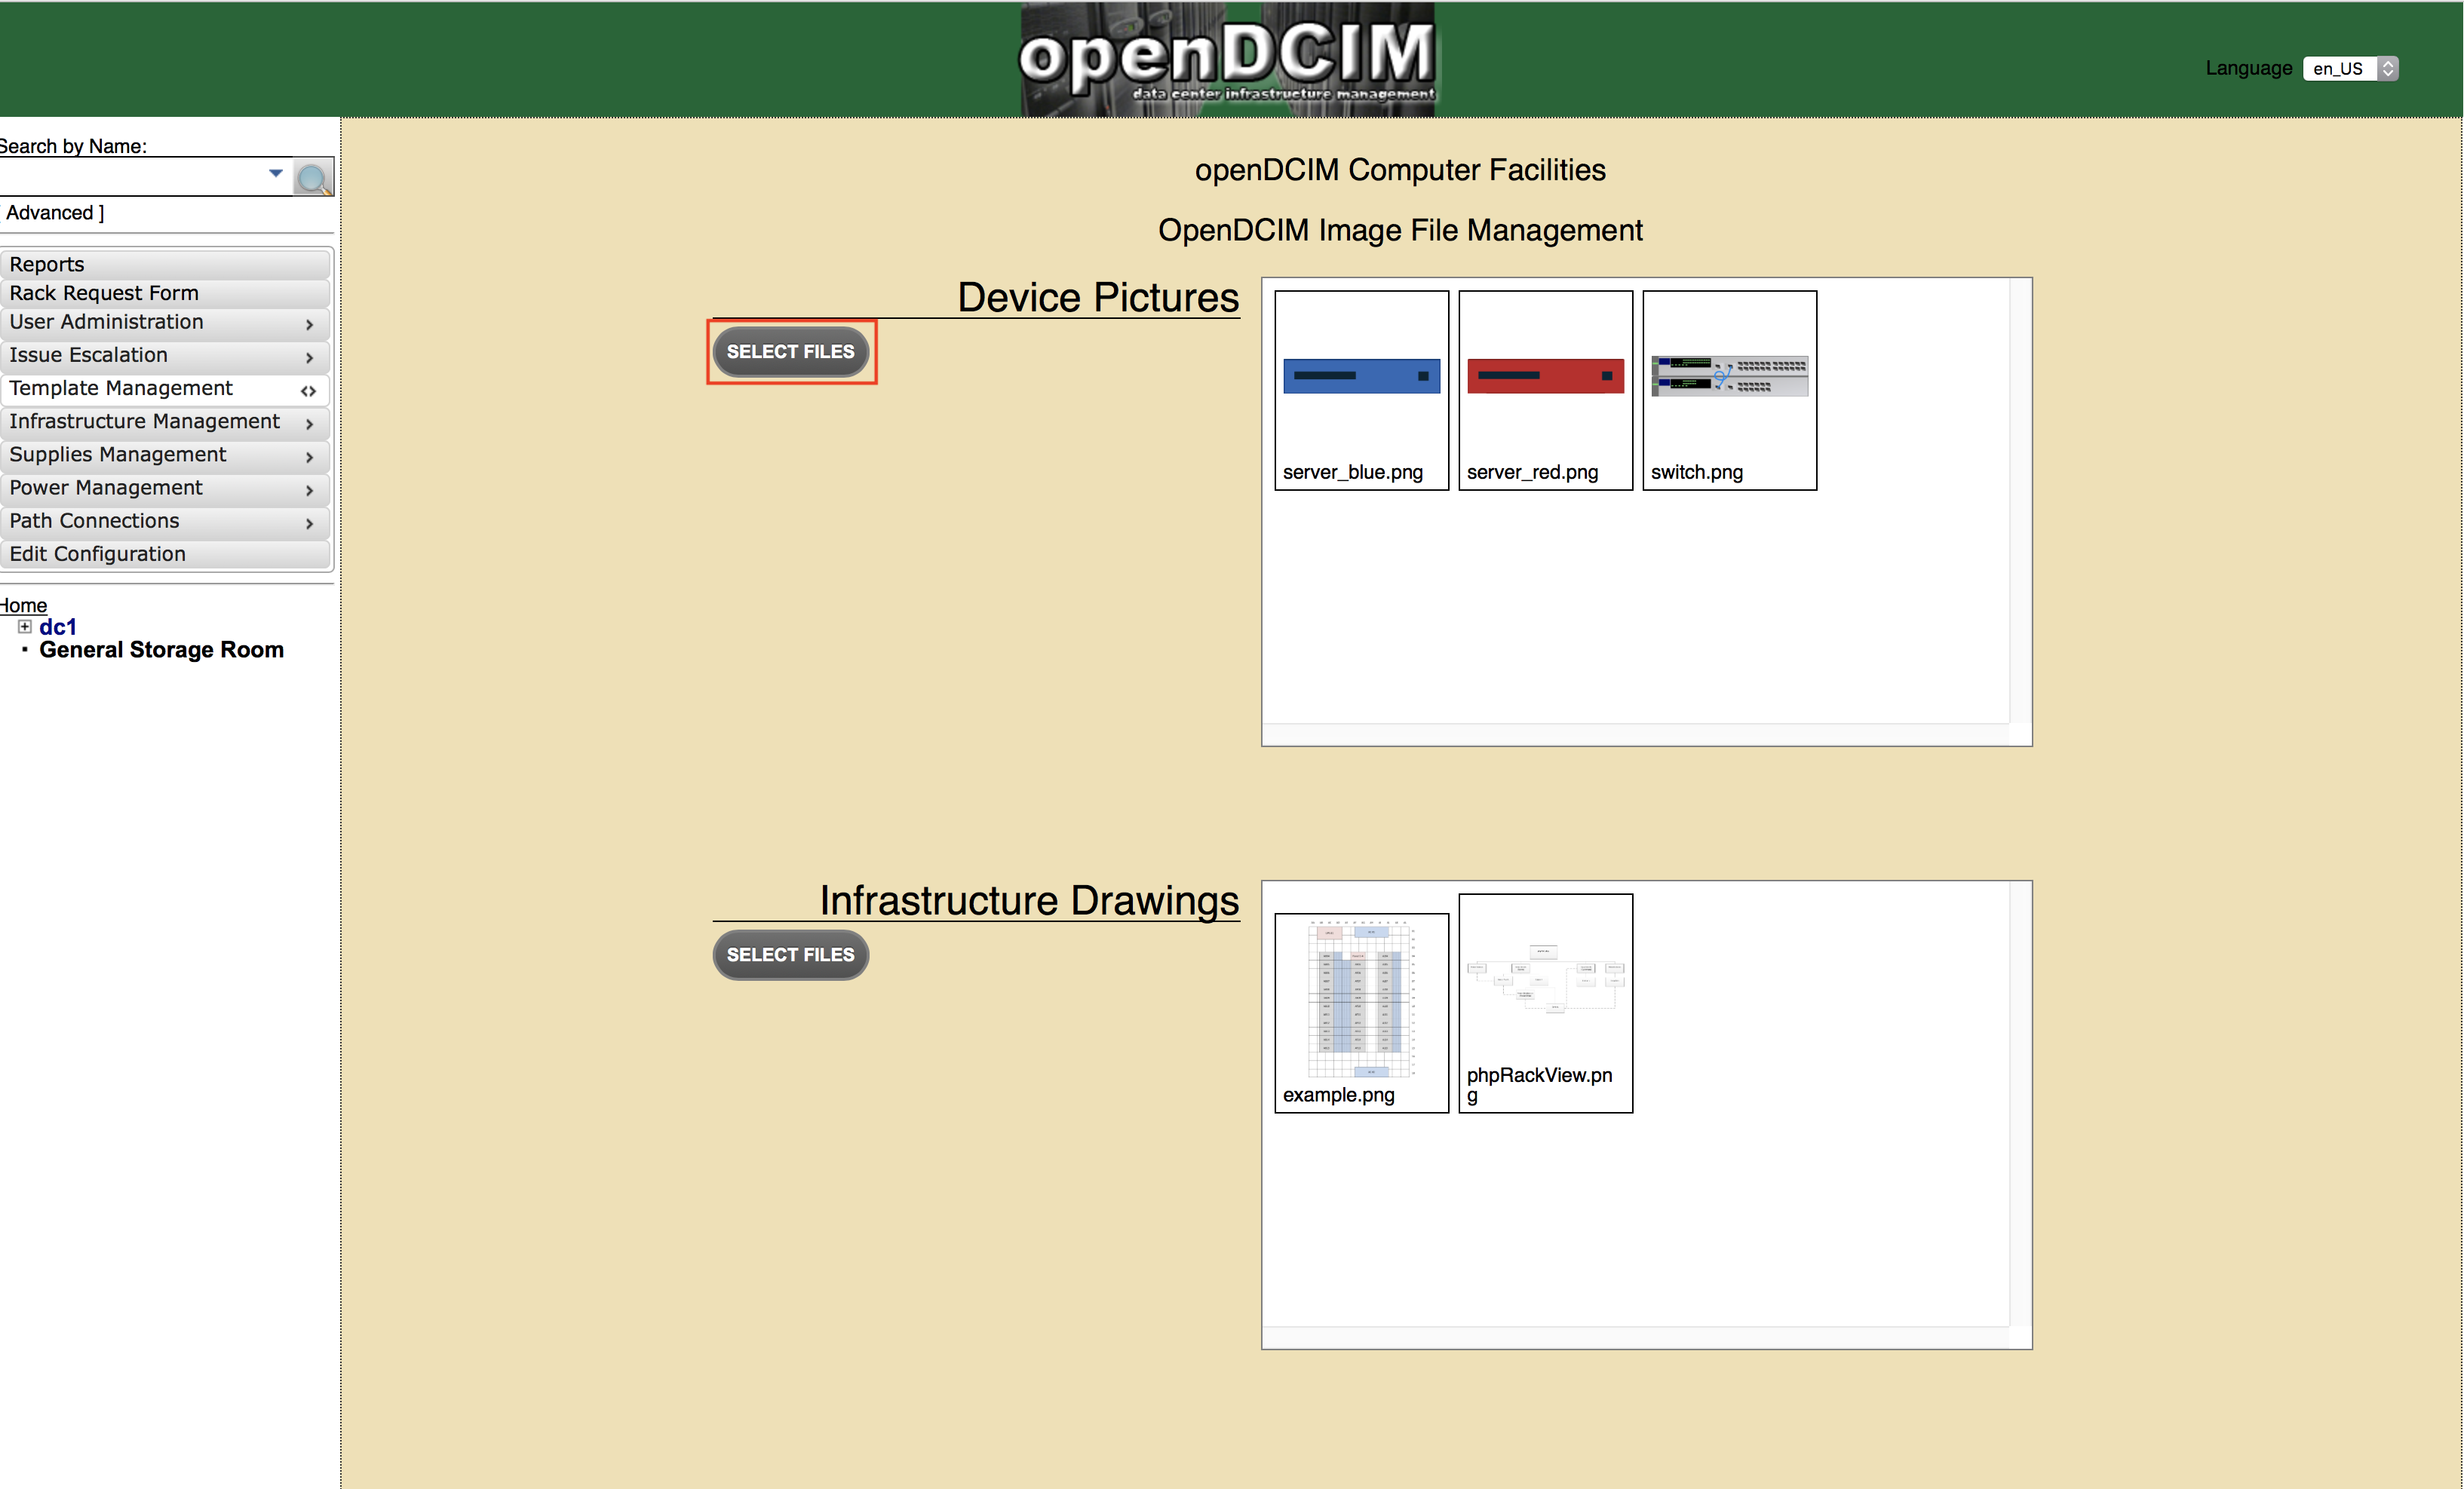Expand the dc1 tree node
Viewport: 2464px width, 1489px height.
point(25,627)
